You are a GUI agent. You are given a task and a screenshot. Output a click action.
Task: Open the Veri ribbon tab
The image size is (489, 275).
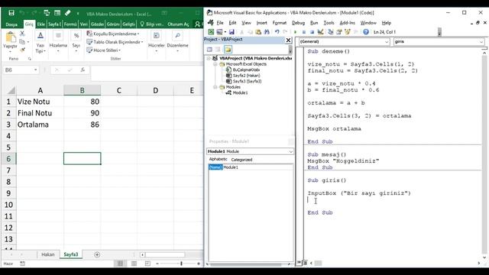pyautogui.click(x=83, y=24)
